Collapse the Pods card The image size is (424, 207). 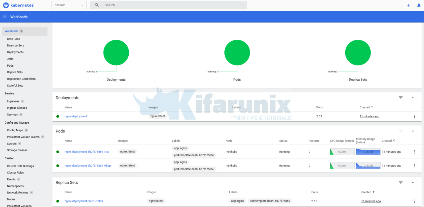[x=413, y=131]
